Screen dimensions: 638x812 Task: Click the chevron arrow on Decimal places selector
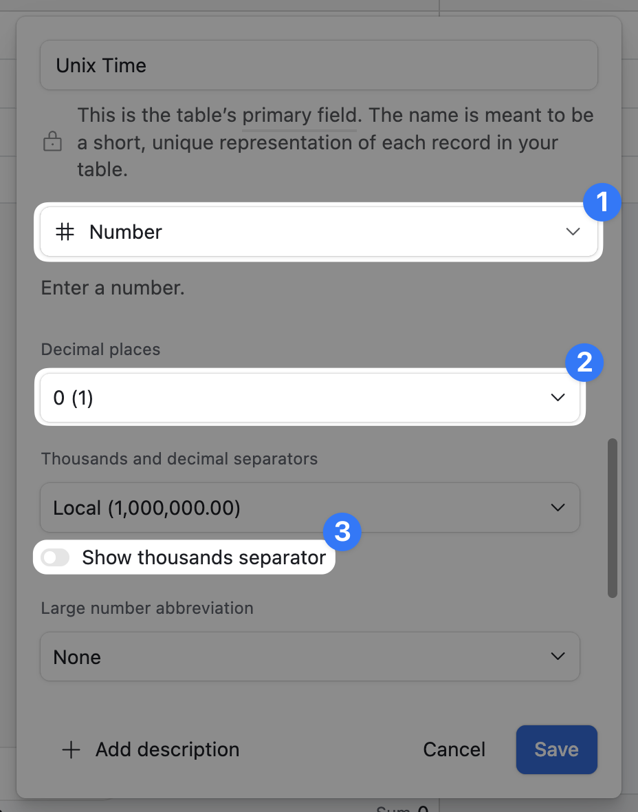click(558, 398)
